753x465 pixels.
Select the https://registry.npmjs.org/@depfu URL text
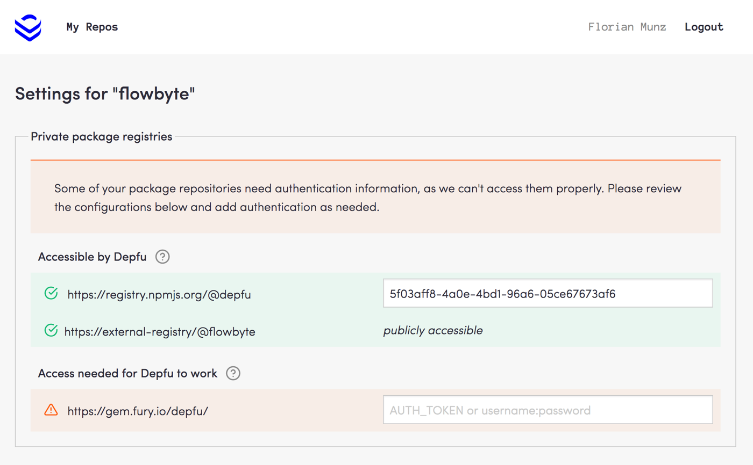[159, 294]
